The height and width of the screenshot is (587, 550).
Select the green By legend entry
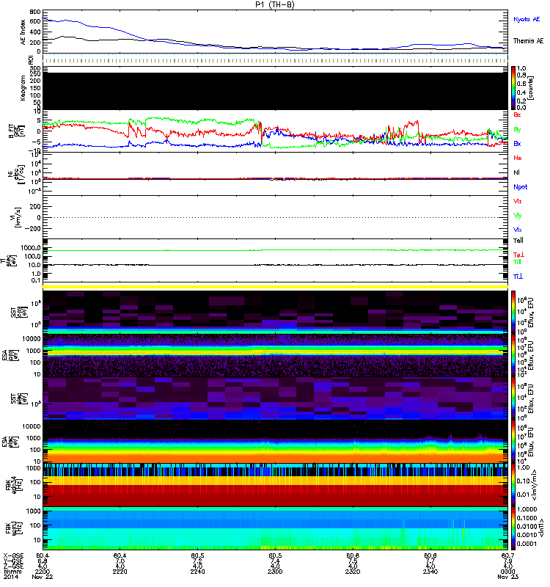(x=518, y=130)
